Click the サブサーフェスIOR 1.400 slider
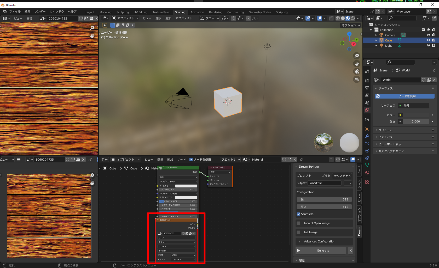Screen dimensions: 439x268 click(x=178, y=201)
